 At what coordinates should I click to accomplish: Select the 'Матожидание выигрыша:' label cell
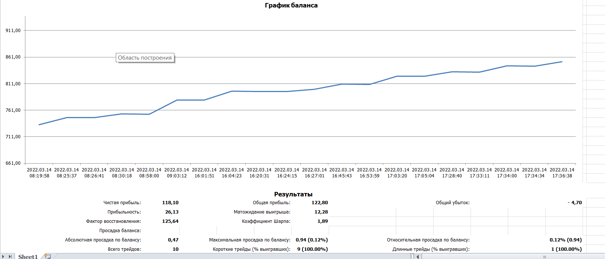(262, 212)
